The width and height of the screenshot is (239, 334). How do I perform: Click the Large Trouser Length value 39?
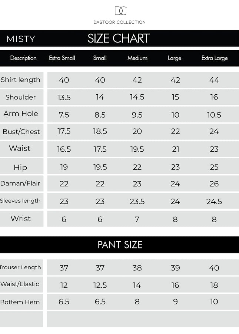point(175,268)
